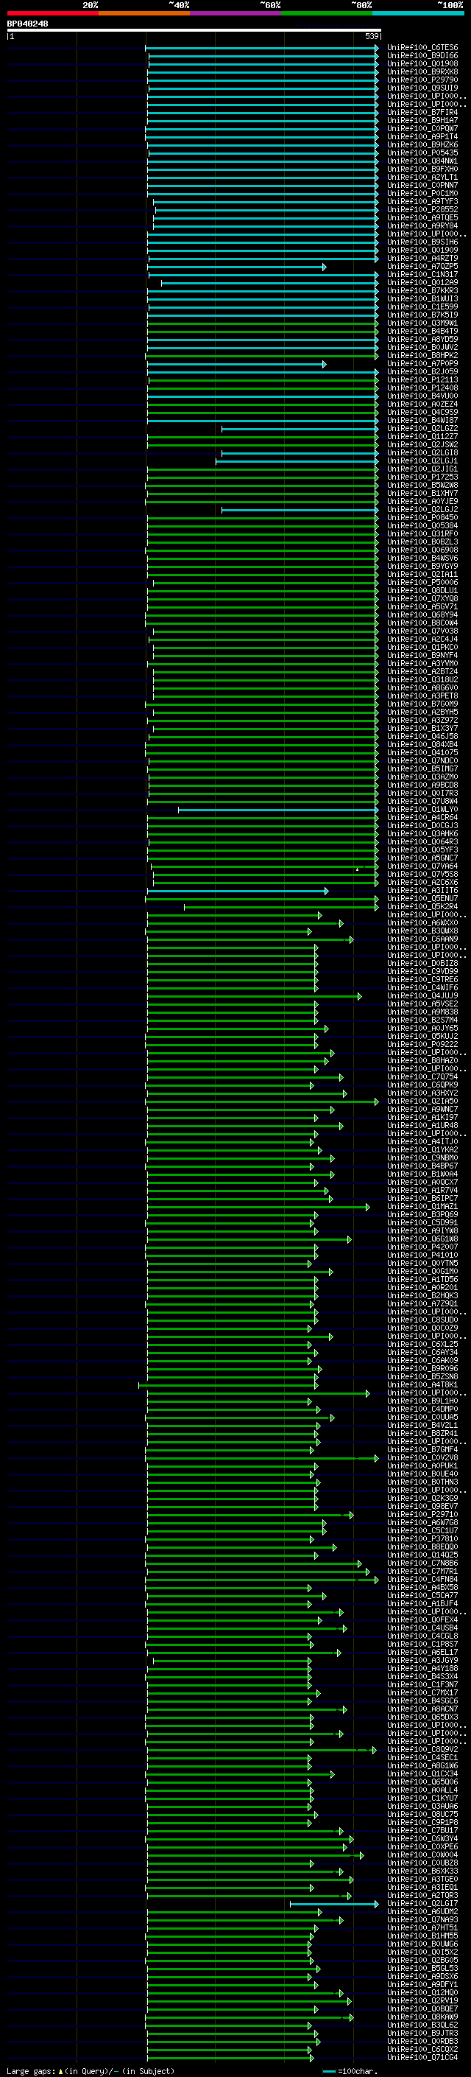Screen dimensions: 471x2077
Task: Choose UniRef100_A4Y188 in the hit list
Action: (422, 1668)
